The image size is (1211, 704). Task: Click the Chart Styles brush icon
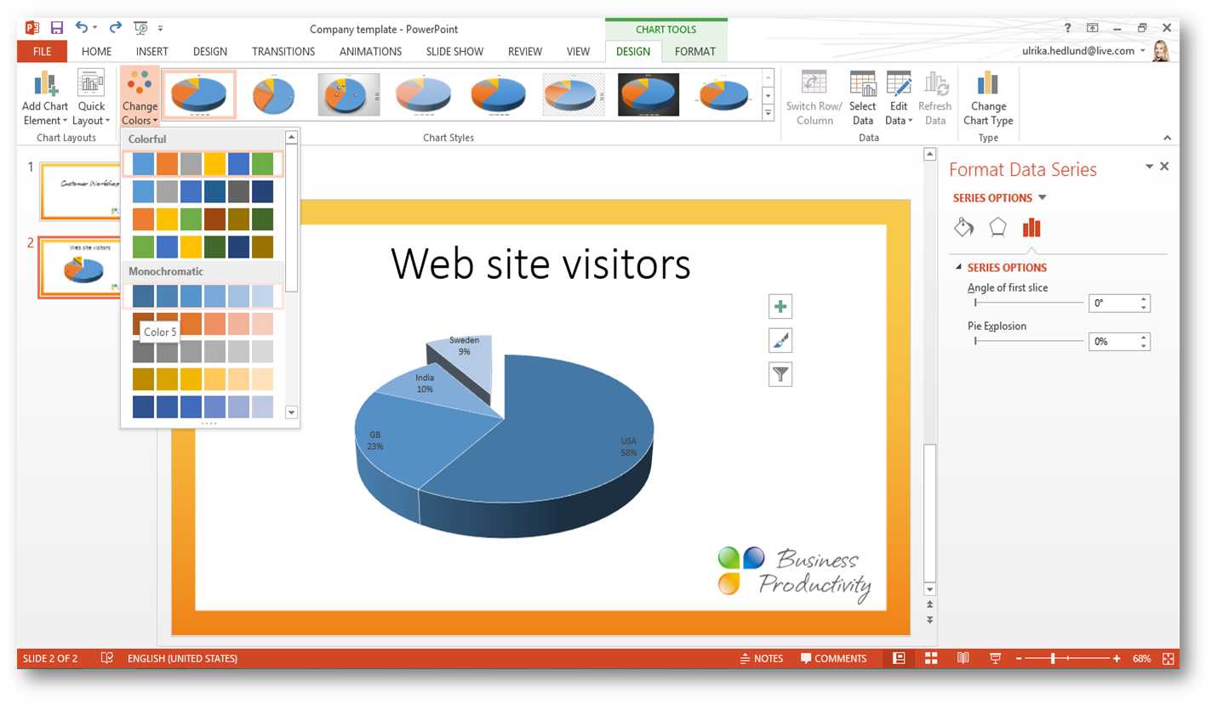(x=780, y=340)
